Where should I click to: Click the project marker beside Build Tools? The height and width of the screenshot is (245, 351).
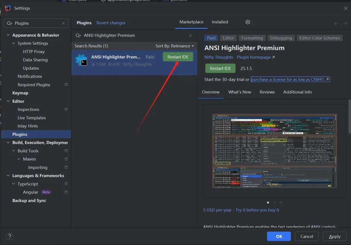point(66,151)
